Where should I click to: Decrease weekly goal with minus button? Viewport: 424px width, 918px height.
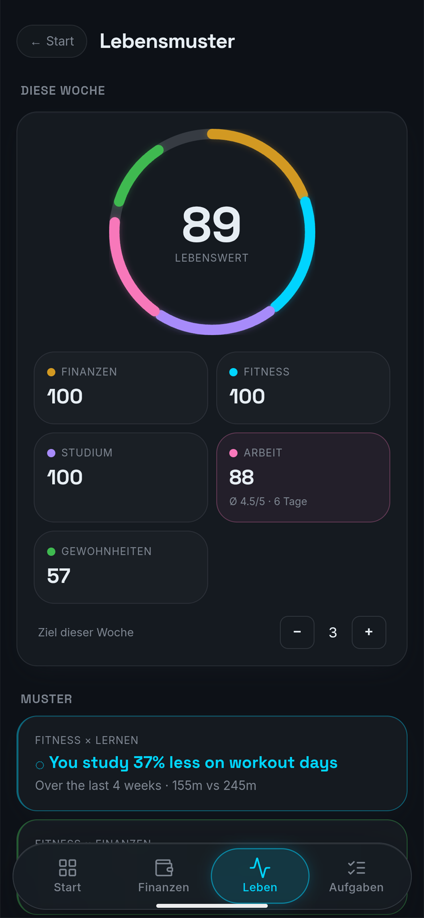[x=297, y=632]
